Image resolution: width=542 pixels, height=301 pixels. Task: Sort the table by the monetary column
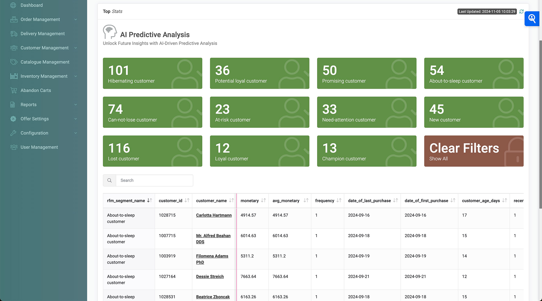(253, 200)
